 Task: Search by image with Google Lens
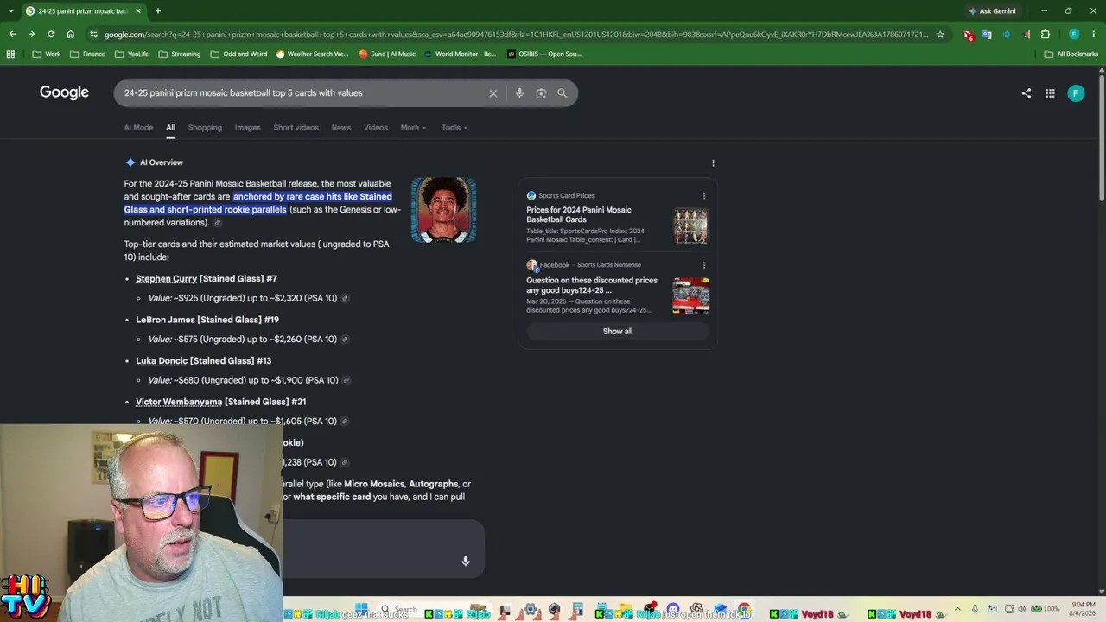[x=541, y=93]
